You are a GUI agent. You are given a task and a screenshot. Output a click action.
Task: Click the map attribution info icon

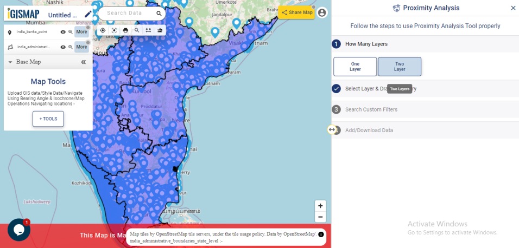pos(321,234)
